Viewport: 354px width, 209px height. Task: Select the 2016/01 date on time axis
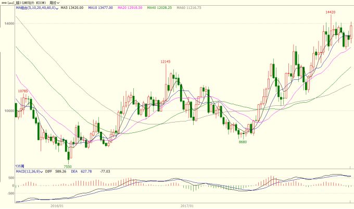pyautogui.click(x=57, y=206)
